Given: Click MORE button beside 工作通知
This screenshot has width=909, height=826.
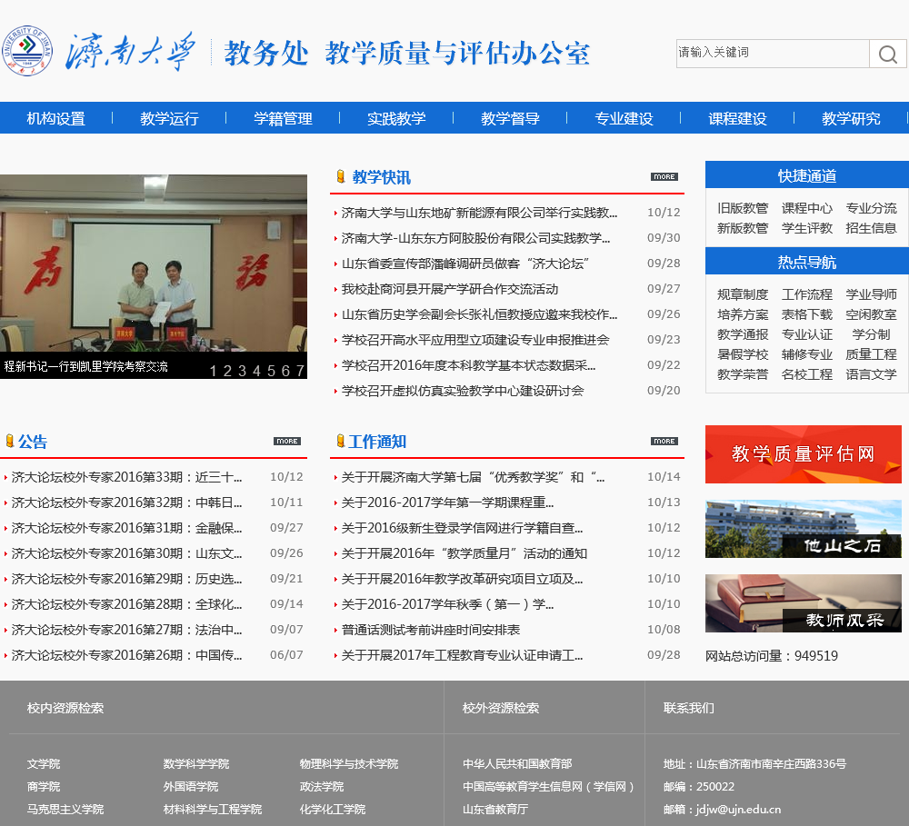Looking at the screenshot, I should coord(664,441).
